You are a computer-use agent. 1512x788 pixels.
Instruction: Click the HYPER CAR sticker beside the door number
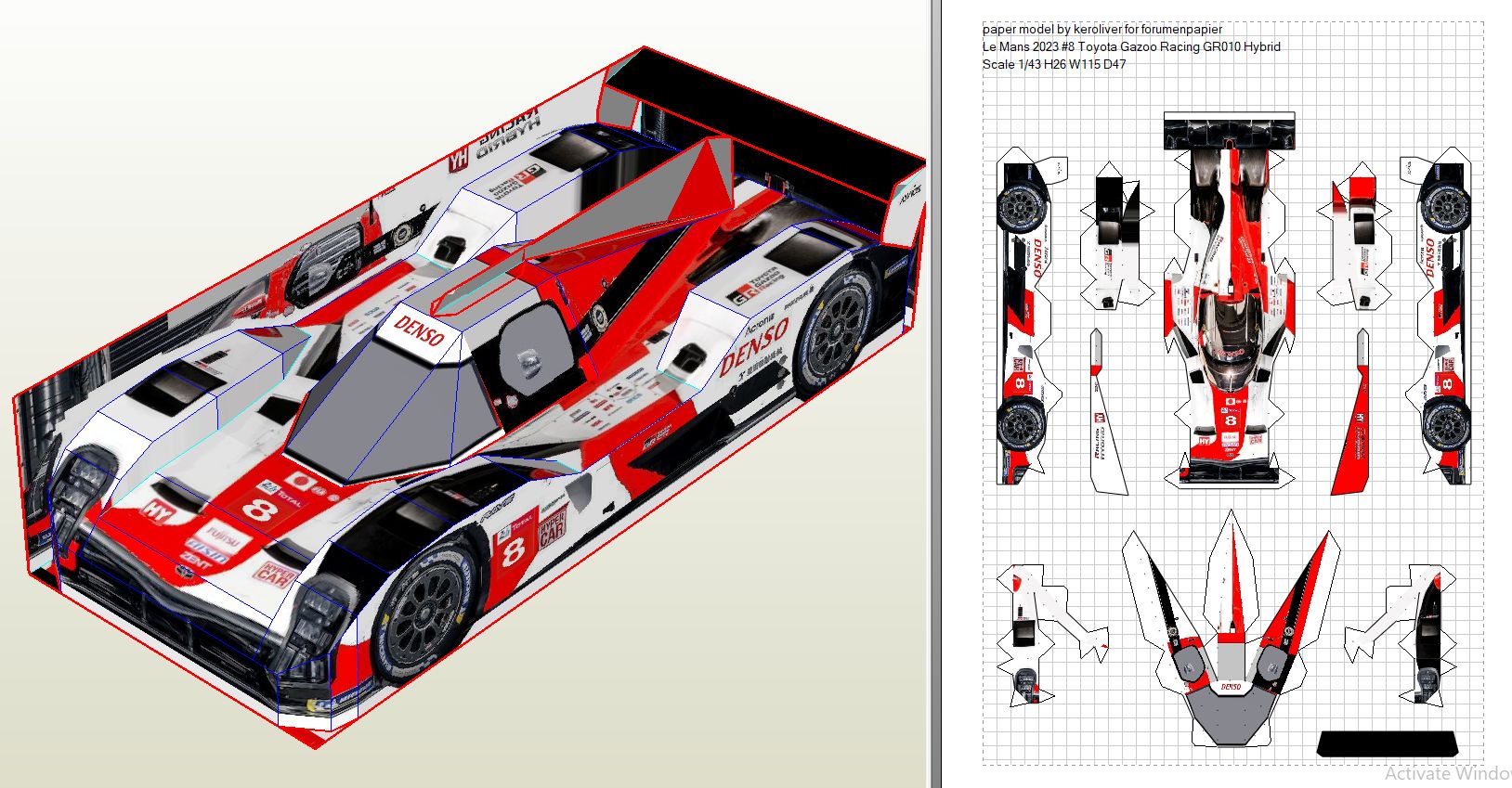(x=553, y=529)
